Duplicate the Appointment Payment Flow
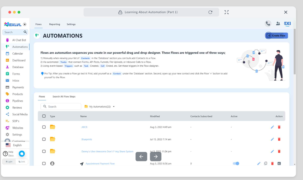This screenshot has height=180, width=303. click(265, 164)
